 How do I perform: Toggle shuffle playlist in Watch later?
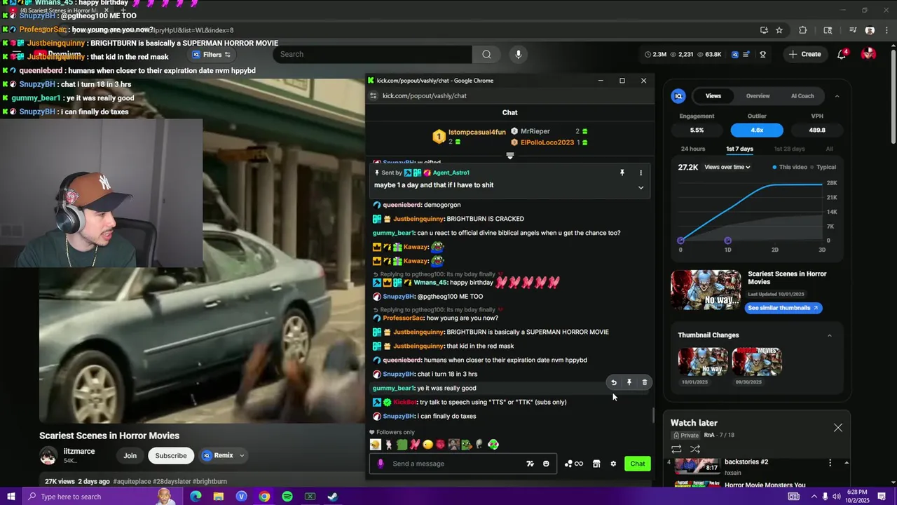pyautogui.click(x=695, y=449)
